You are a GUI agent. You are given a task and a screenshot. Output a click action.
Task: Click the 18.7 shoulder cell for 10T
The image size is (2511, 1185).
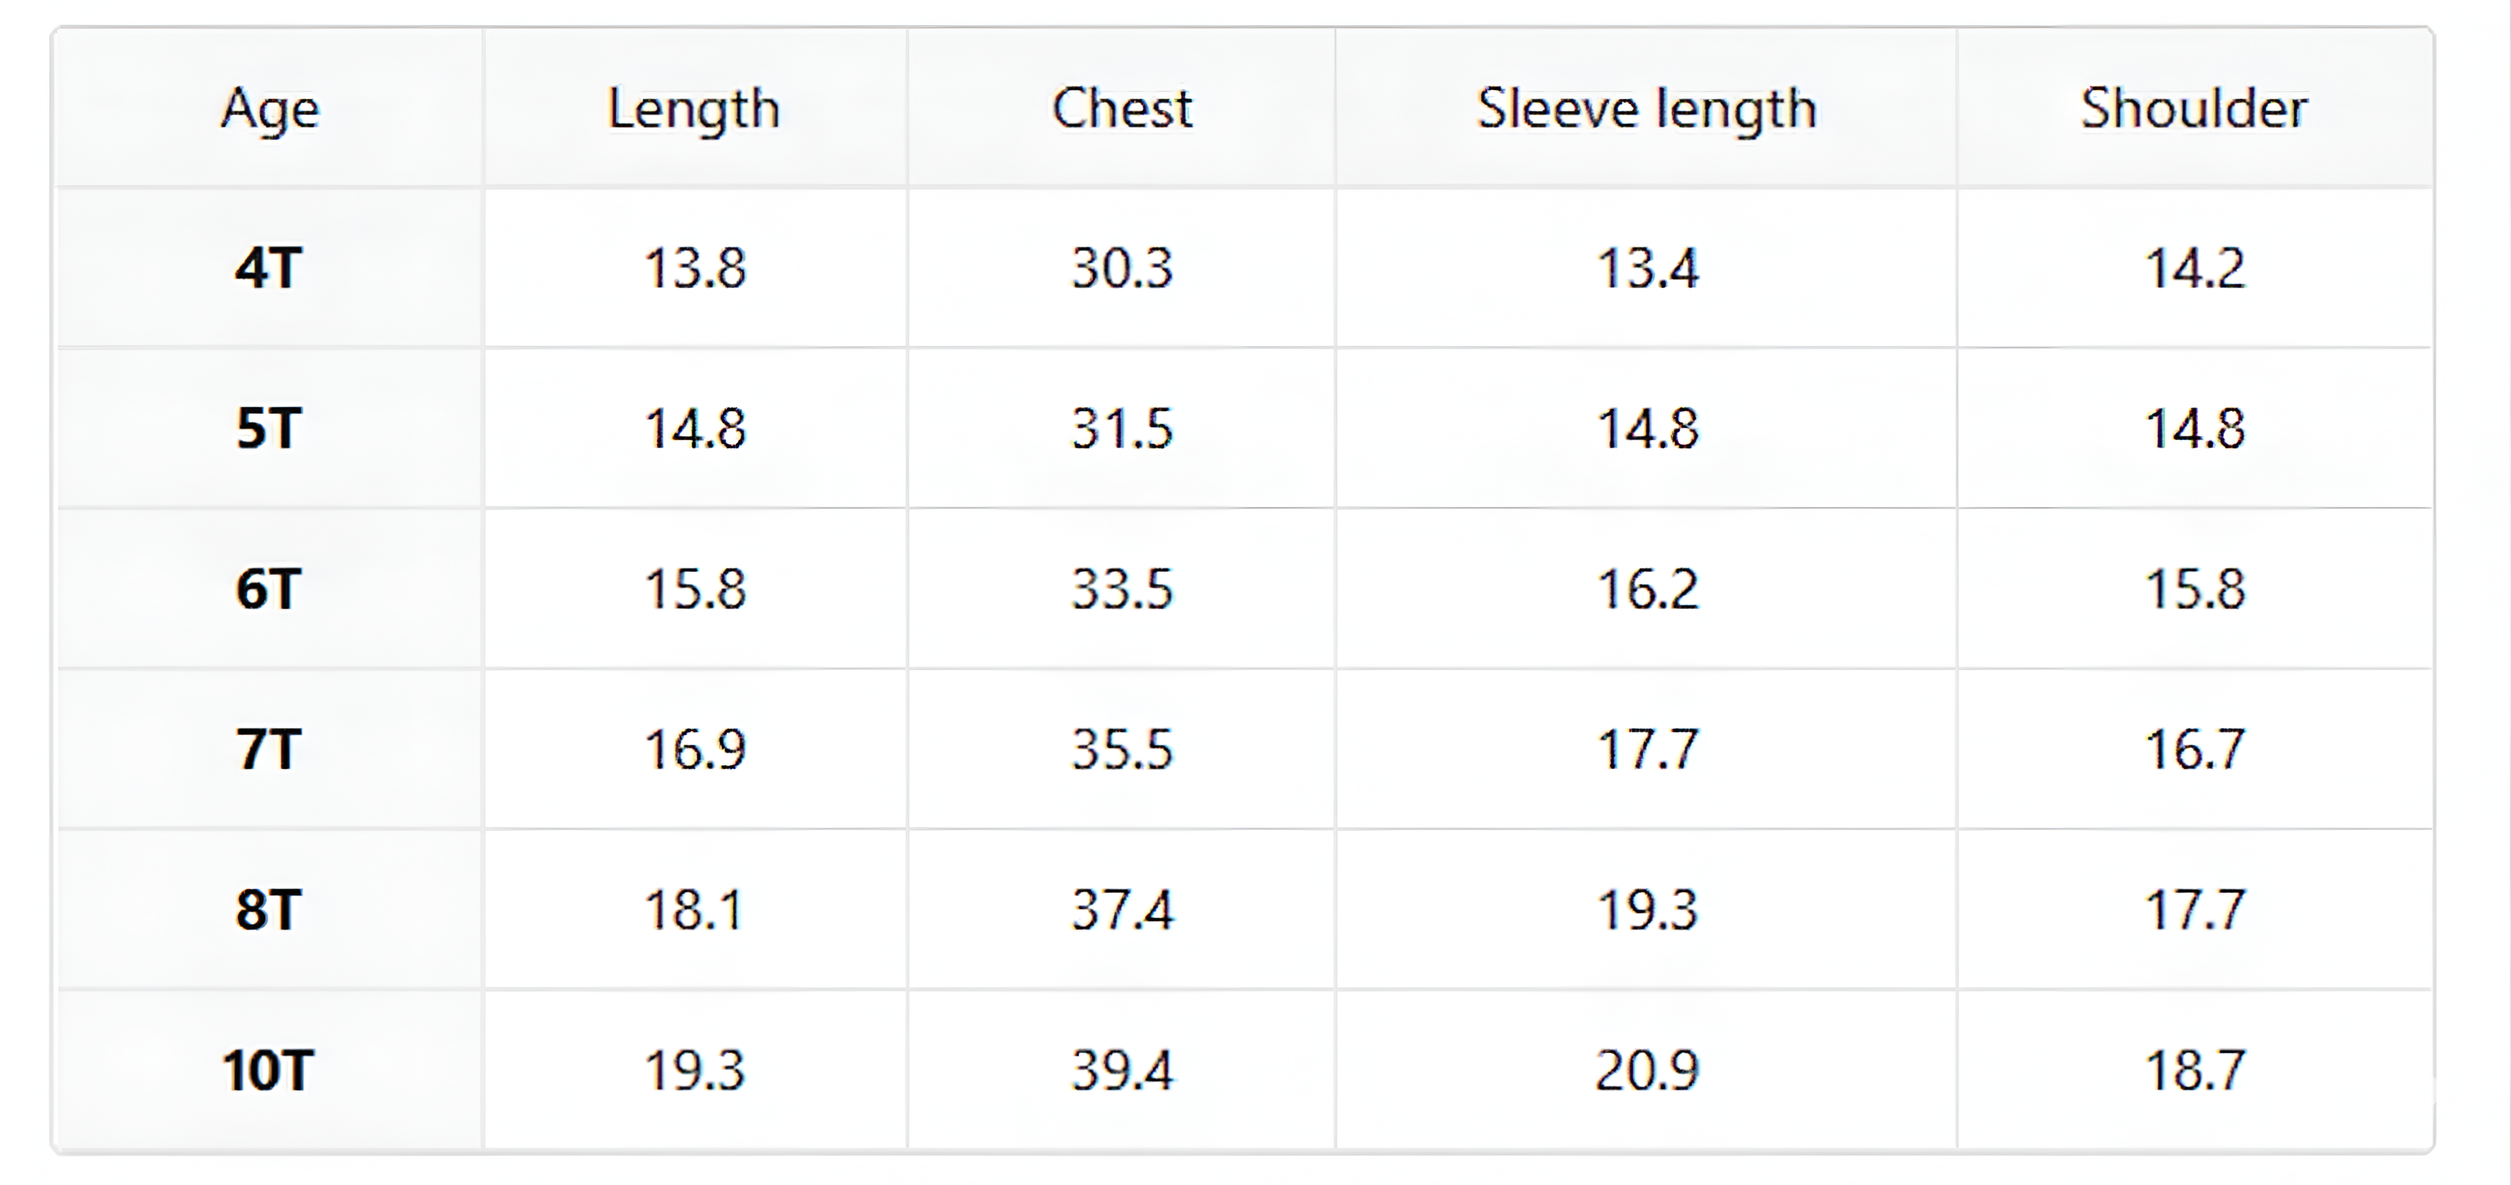click(2194, 1071)
